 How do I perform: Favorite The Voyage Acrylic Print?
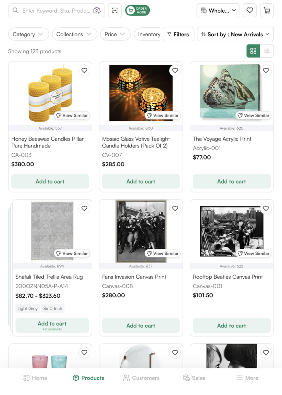coord(266,71)
